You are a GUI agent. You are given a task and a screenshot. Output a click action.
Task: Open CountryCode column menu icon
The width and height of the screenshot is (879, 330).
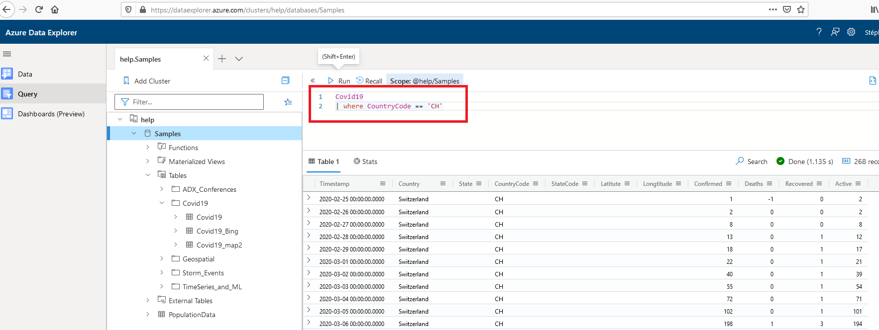(536, 183)
